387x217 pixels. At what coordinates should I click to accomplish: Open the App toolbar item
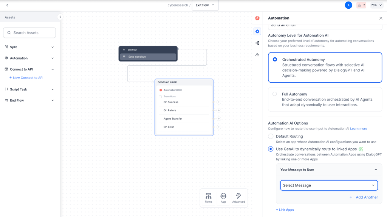[223, 198]
